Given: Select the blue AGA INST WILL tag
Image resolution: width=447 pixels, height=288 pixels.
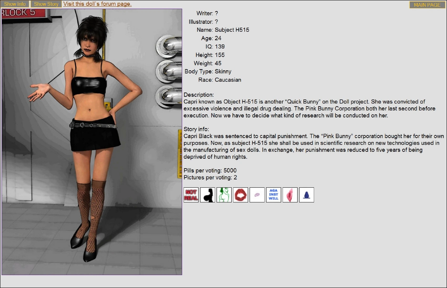Looking at the screenshot, I should [x=273, y=195].
